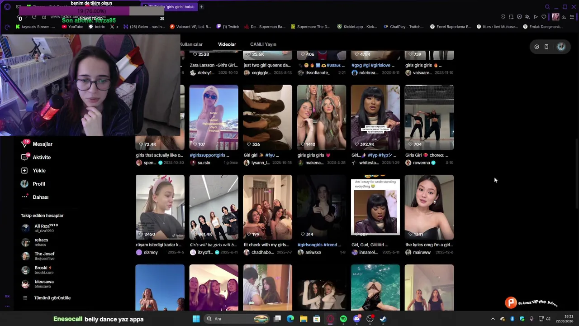Open the Valorant VP, LoL R... bookmark
The height and width of the screenshot is (326, 579).
pyautogui.click(x=190, y=27)
